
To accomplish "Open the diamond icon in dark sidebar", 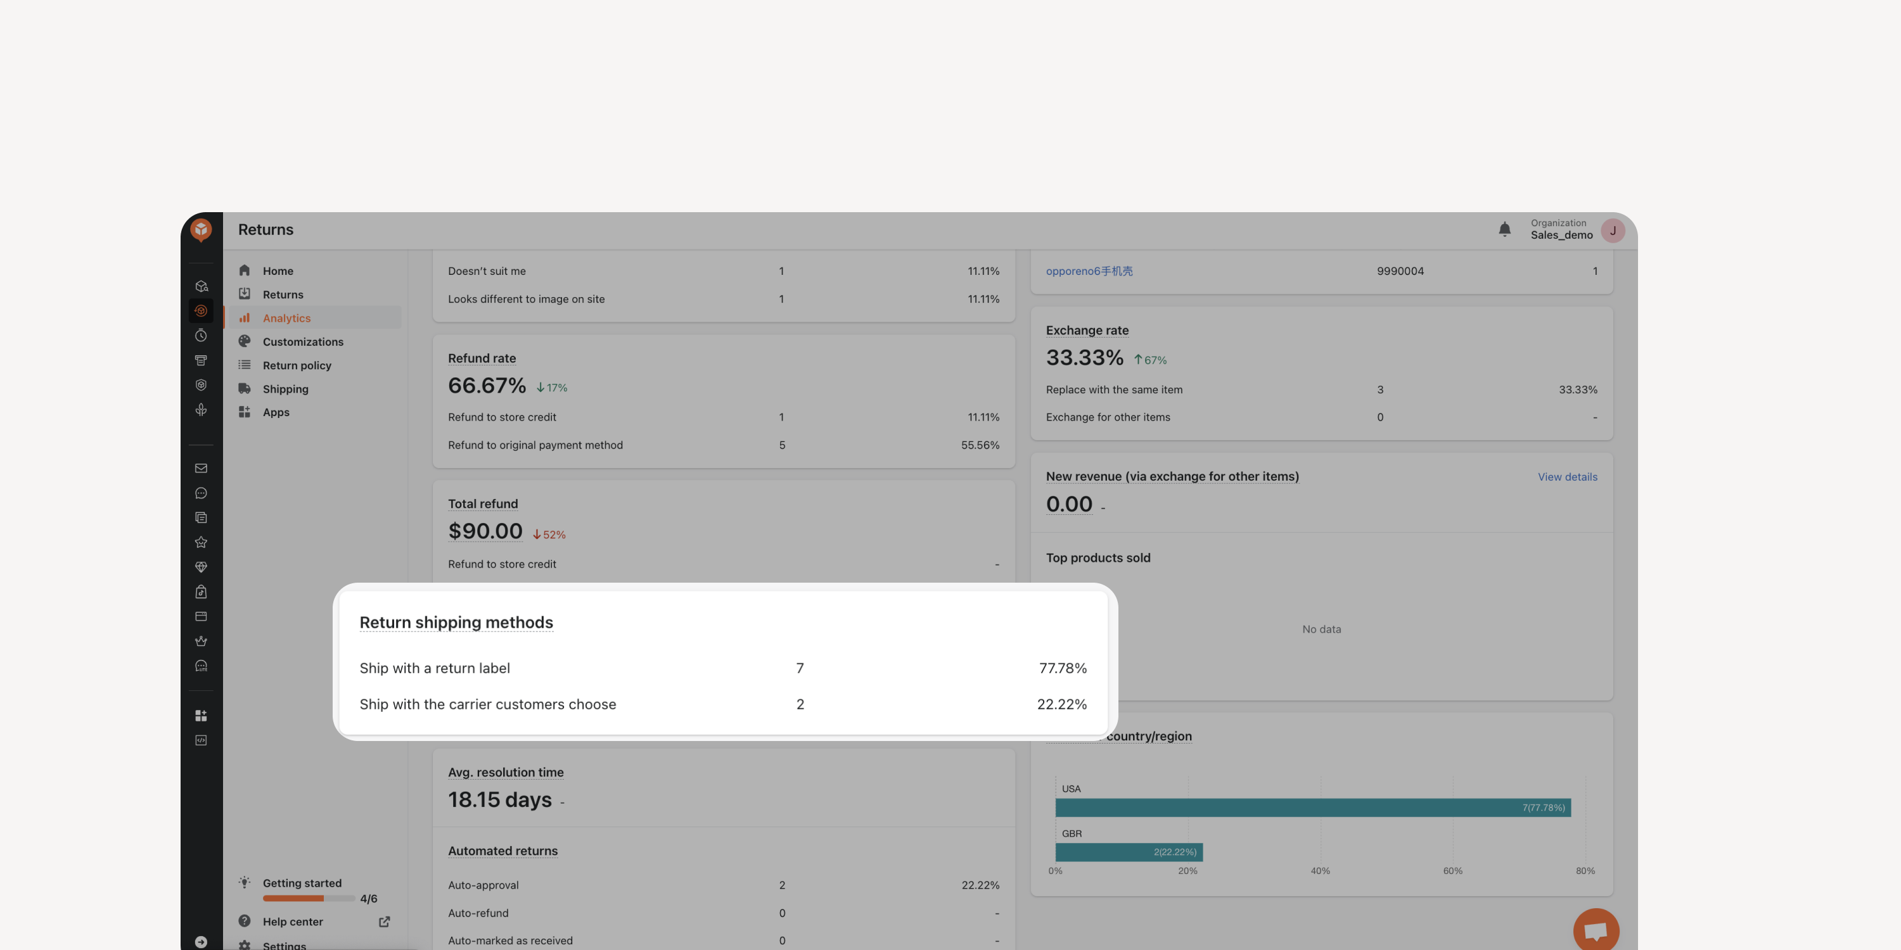I will pyautogui.click(x=201, y=567).
